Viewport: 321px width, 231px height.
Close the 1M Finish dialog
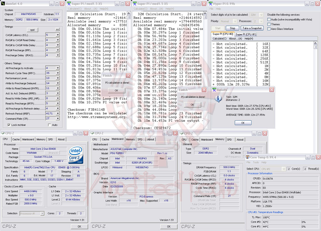pyautogui.click(x=128, y=75)
